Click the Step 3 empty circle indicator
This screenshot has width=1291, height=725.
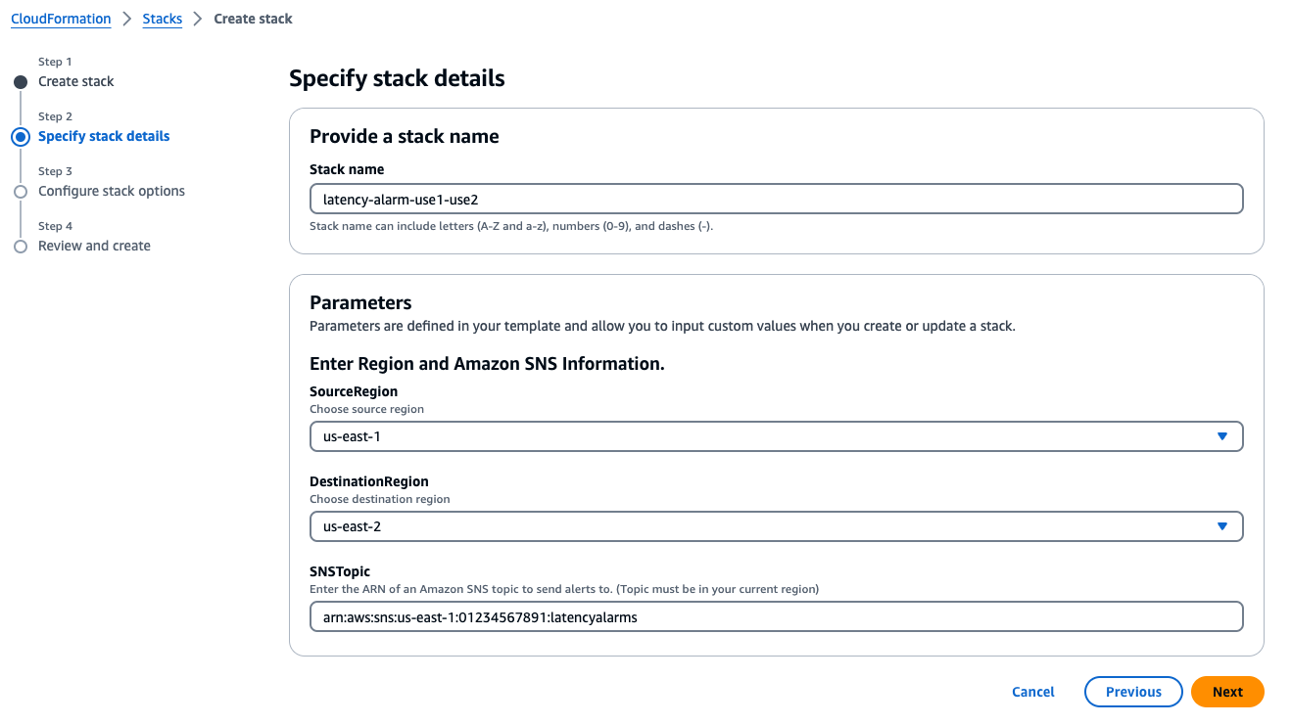click(x=21, y=192)
